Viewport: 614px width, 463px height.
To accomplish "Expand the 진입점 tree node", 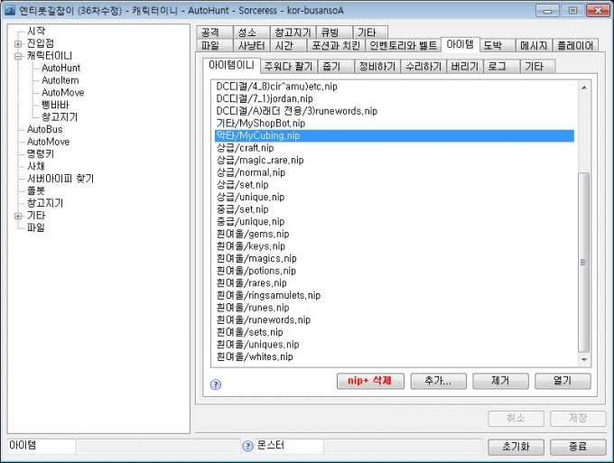I will [18, 43].
